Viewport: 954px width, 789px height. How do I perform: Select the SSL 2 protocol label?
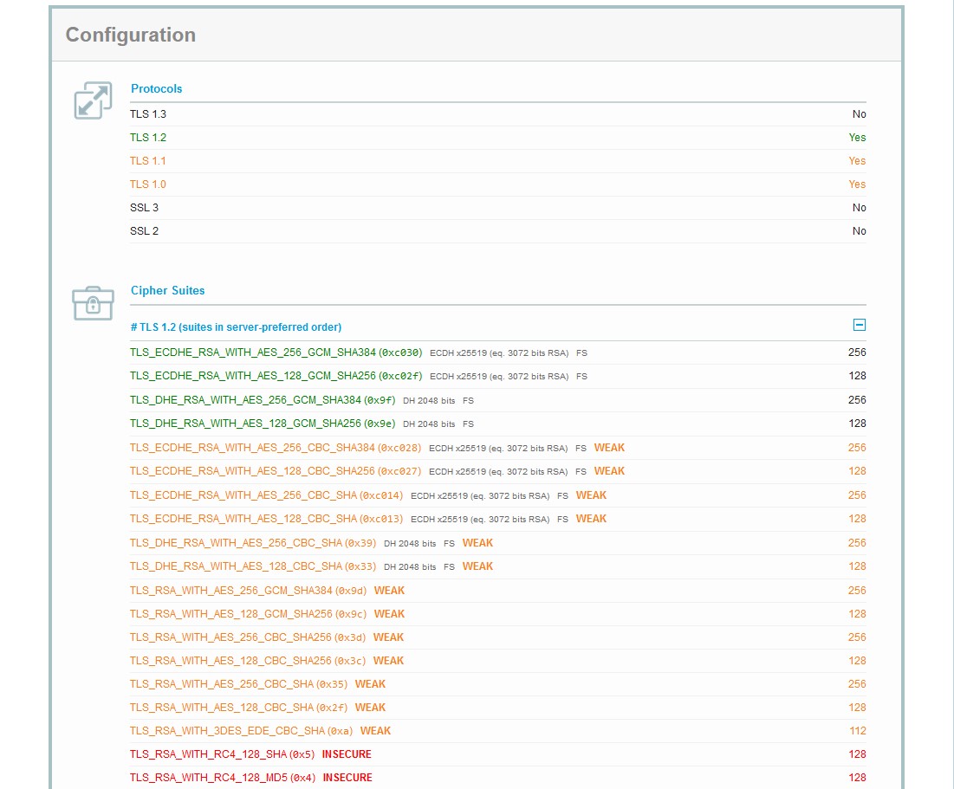coord(144,231)
